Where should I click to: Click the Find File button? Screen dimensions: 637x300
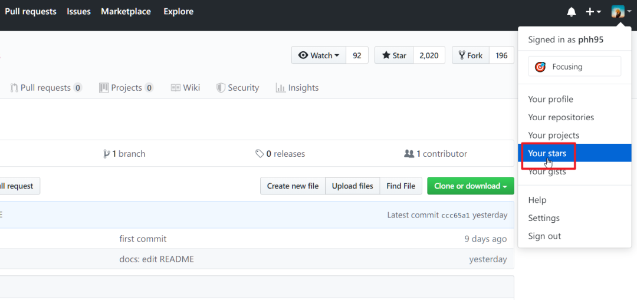tap(400, 186)
